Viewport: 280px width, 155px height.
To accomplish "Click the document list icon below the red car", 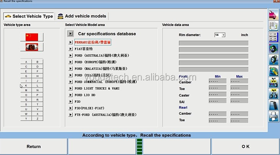I will [x=273, y=26].
